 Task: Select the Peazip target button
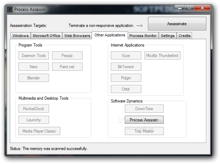coord(67,56)
